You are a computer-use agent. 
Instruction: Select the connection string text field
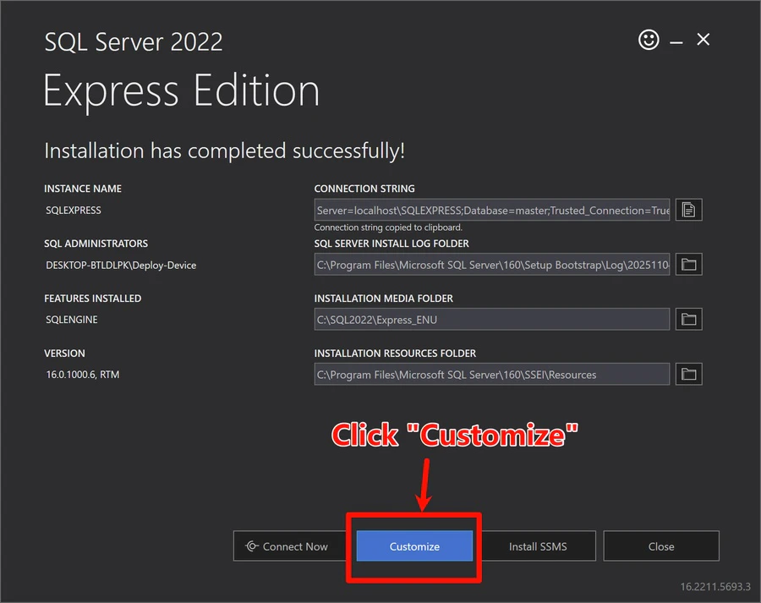tap(491, 210)
